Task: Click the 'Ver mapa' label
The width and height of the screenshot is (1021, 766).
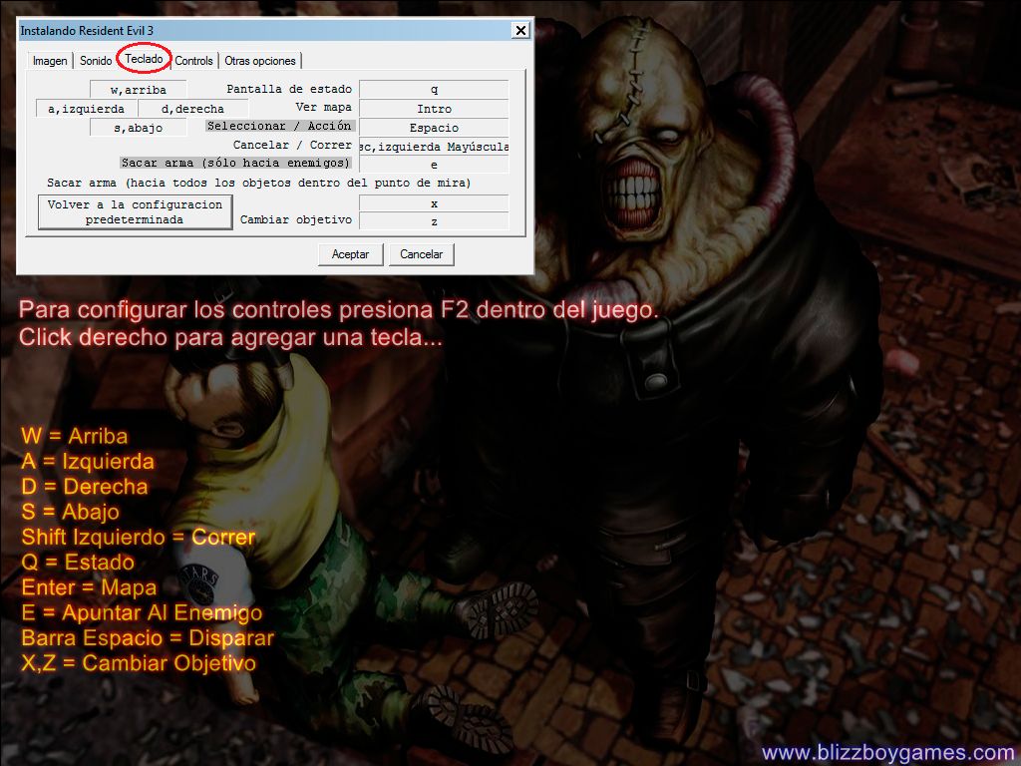Action: point(324,108)
